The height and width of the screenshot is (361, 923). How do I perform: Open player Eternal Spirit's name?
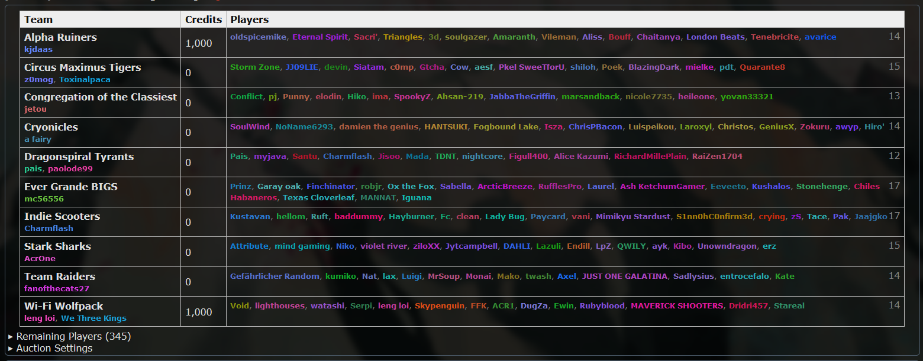(320, 37)
